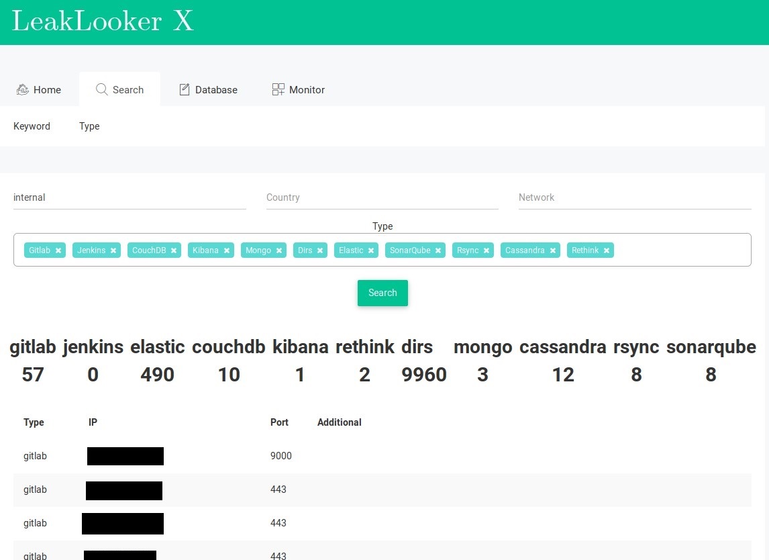Remove the SonarQube type tag
The image size is (769, 560).
tap(438, 250)
